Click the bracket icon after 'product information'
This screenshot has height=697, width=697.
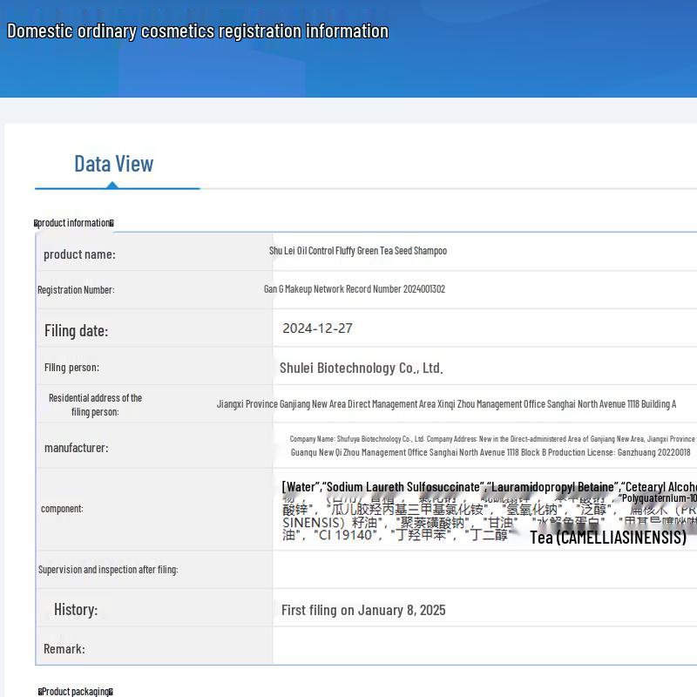point(112,223)
